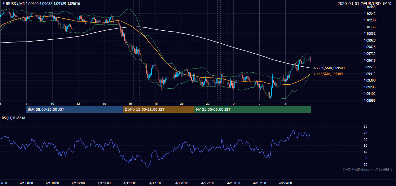This screenshot has height=186, width=396.
Task: Click the '4/1 20:00' date label
Action: (x=182, y=183)
